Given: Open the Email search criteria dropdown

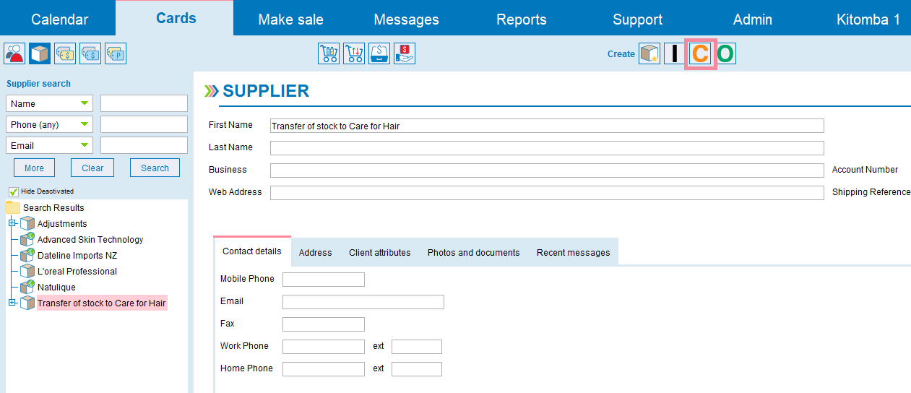Looking at the screenshot, I should pyautogui.click(x=50, y=145).
